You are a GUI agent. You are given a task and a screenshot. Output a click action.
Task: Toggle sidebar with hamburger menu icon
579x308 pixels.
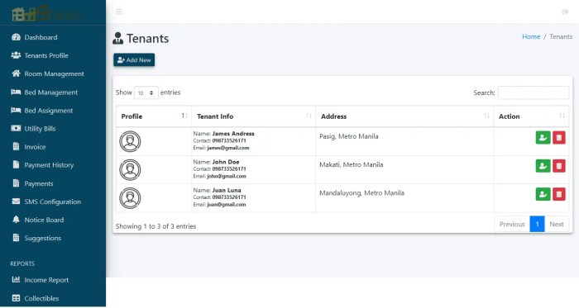(x=119, y=12)
